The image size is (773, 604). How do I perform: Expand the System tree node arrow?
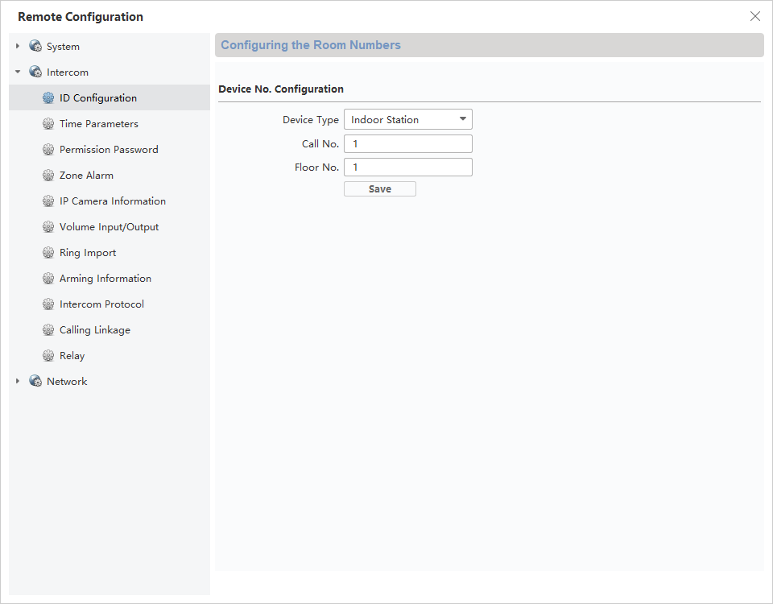18,47
